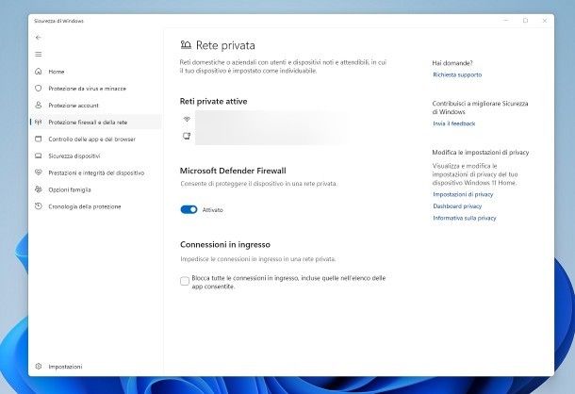Click the Home house icon
This screenshot has height=394, width=575.
click(38, 72)
